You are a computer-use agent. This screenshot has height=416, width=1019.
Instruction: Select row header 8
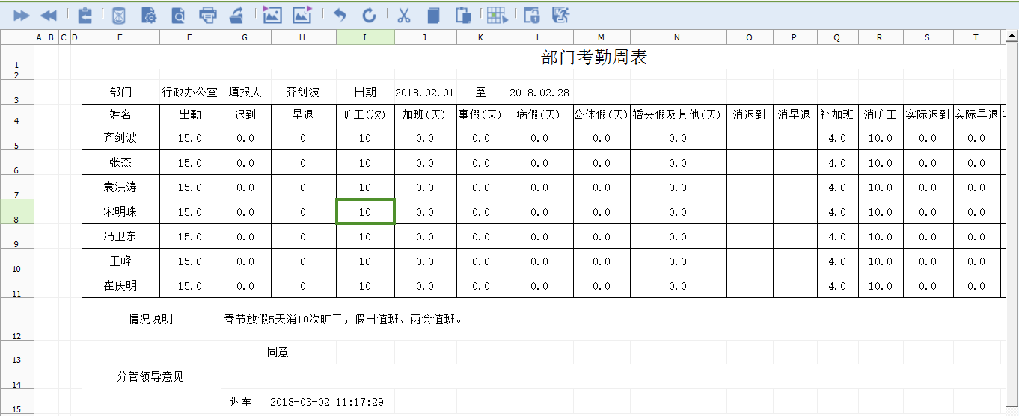16,212
